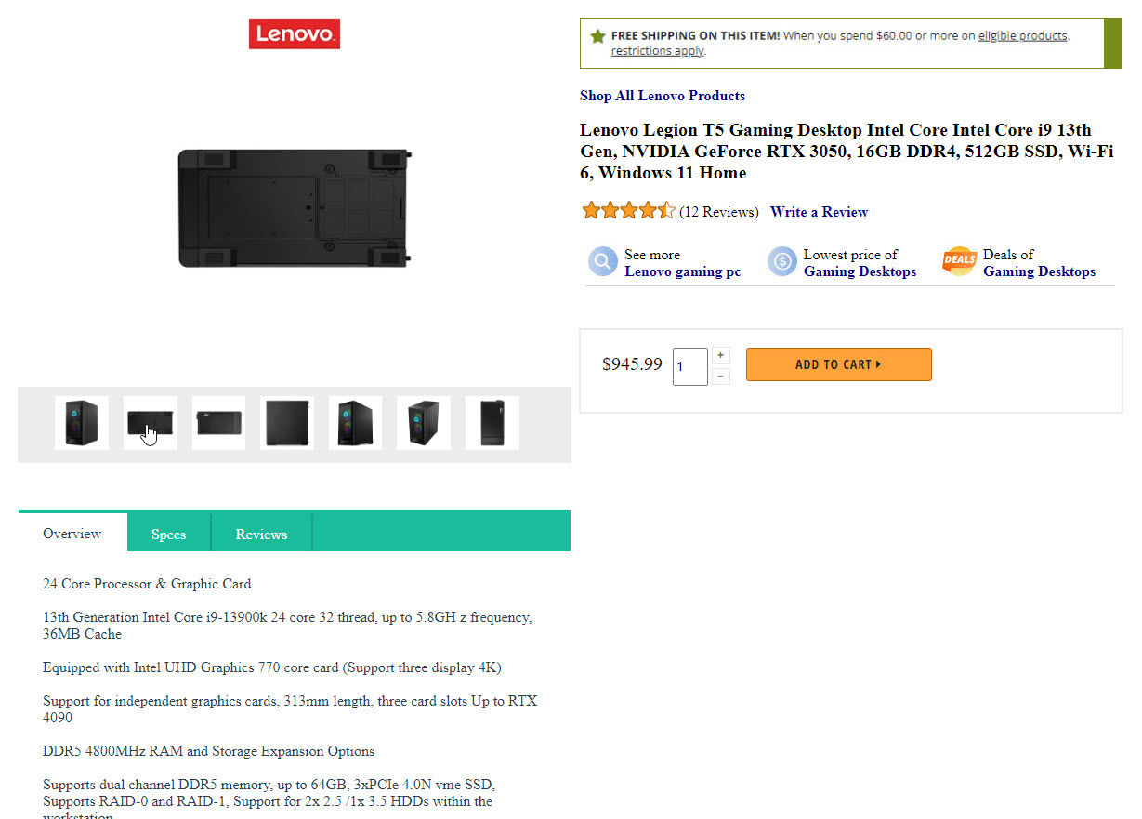Increase quantity with the plus button
Viewport: 1142px width, 819px height.
pyautogui.click(x=722, y=355)
